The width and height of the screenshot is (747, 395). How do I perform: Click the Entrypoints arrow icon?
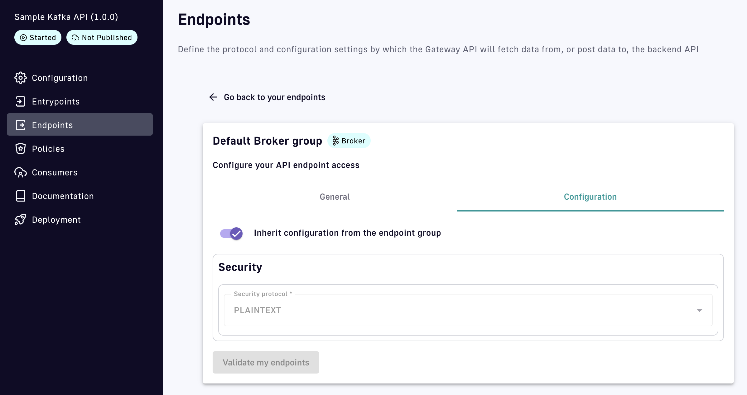(x=21, y=101)
